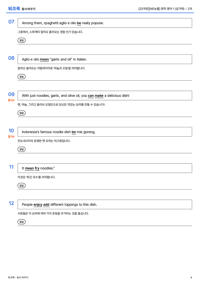This screenshot has height=283, width=200.
Task: Click the 워크북 title in the header
Action: coord(14,9)
